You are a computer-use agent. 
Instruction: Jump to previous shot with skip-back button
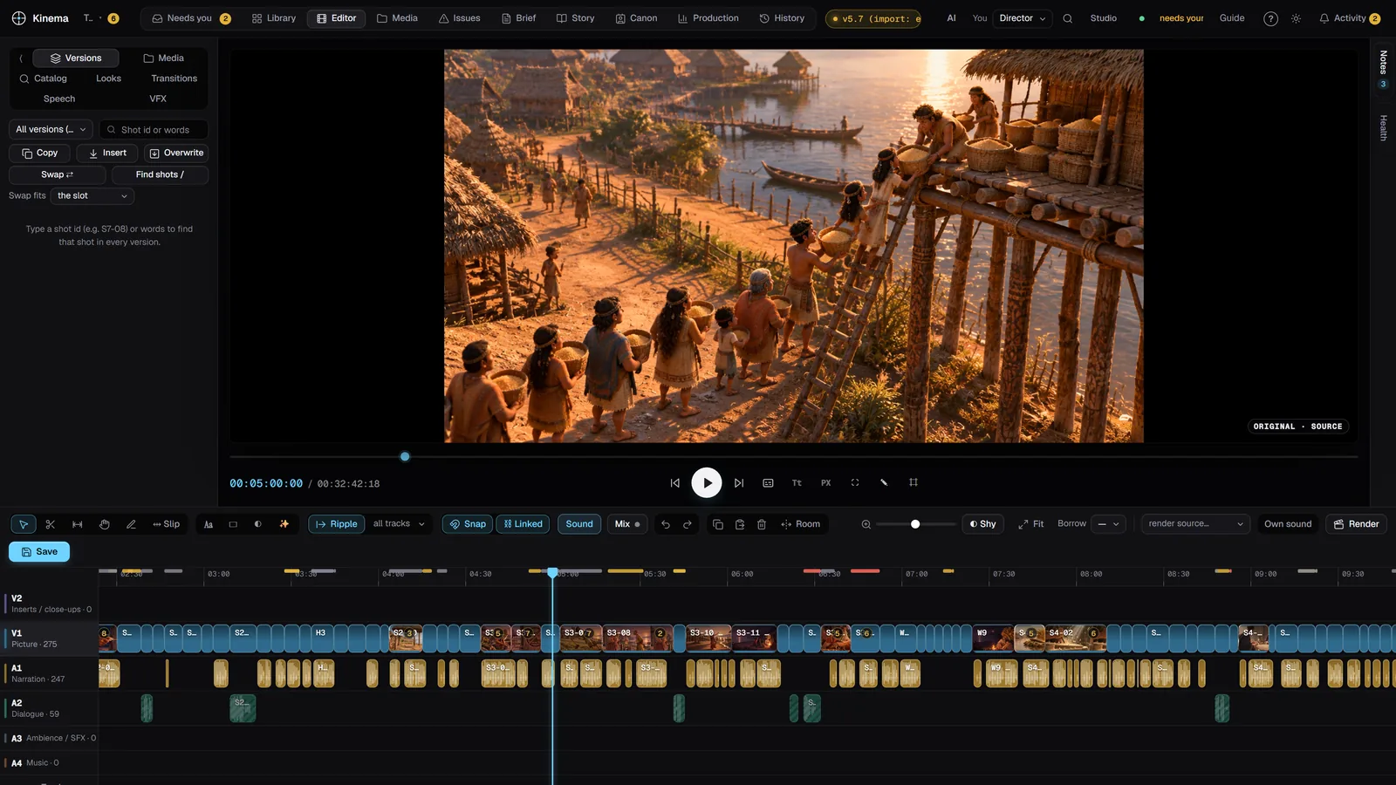(674, 482)
